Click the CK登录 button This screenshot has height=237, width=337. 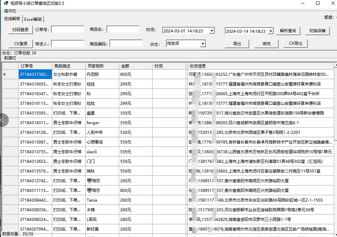(x=21, y=44)
